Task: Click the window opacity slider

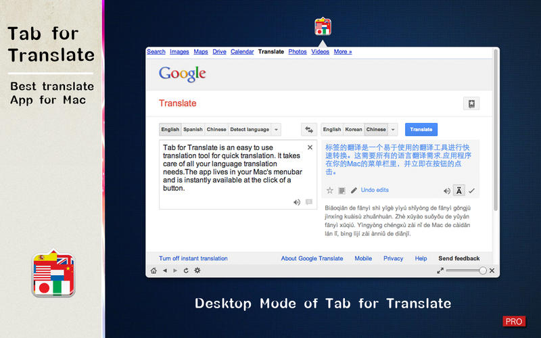Action: (x=466, y=271)
